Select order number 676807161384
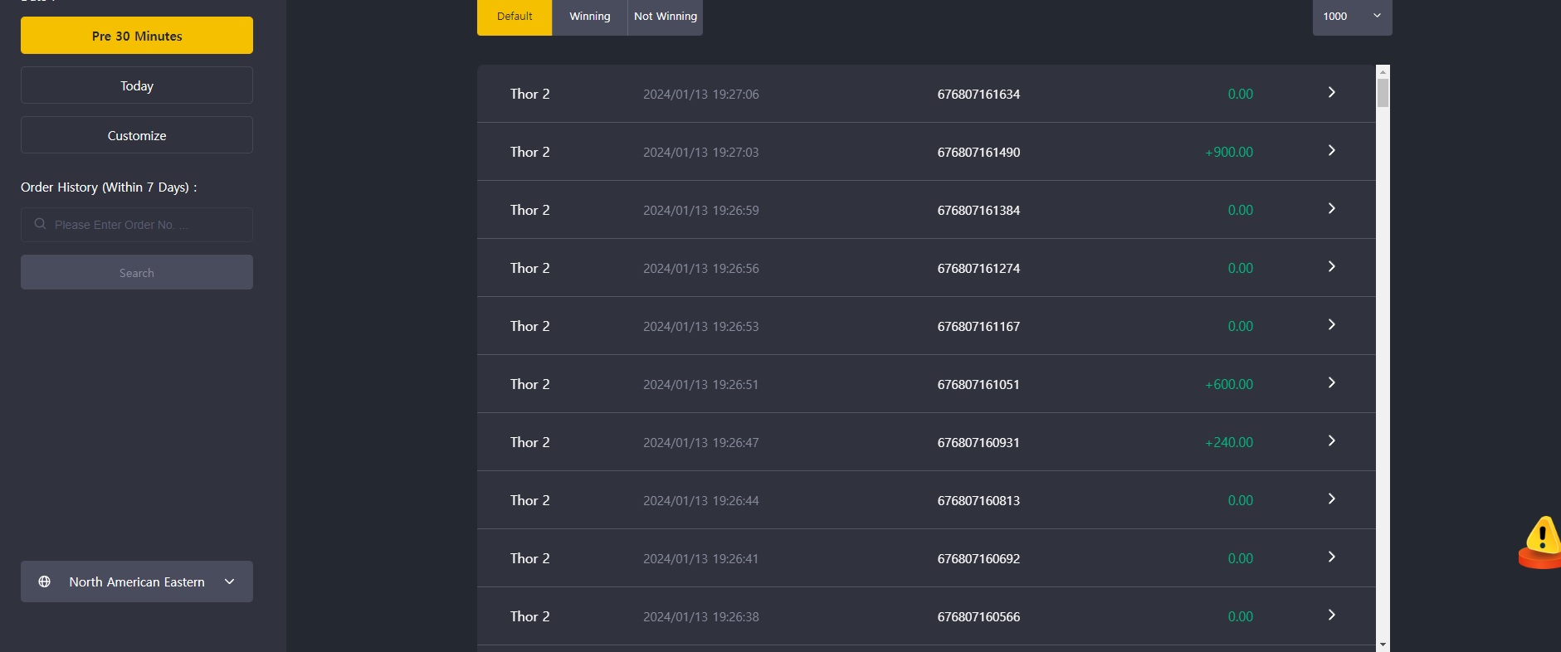The image size is (1561, 652). 978,211
